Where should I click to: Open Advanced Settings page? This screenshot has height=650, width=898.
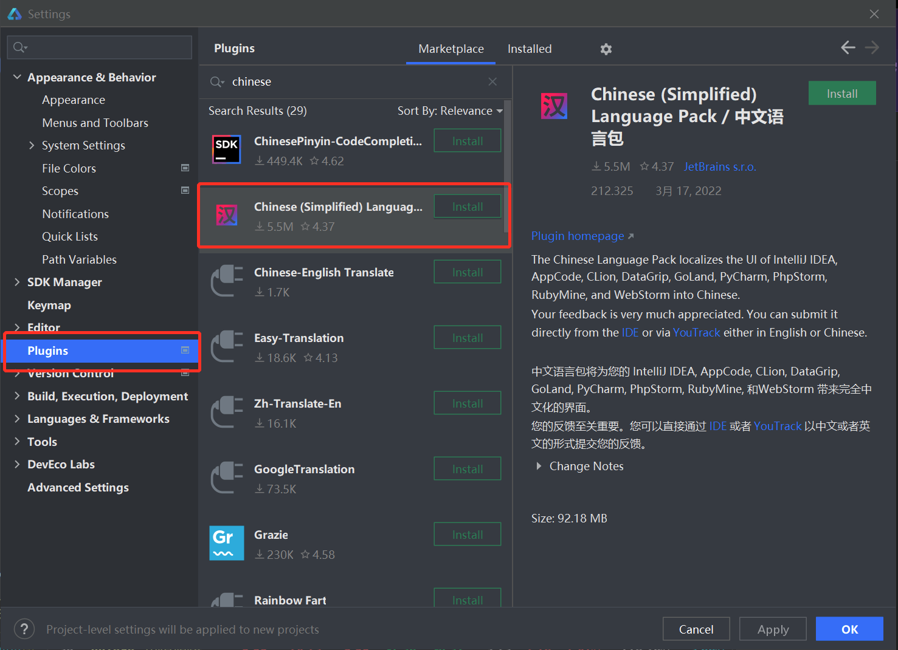coord(78,487)
